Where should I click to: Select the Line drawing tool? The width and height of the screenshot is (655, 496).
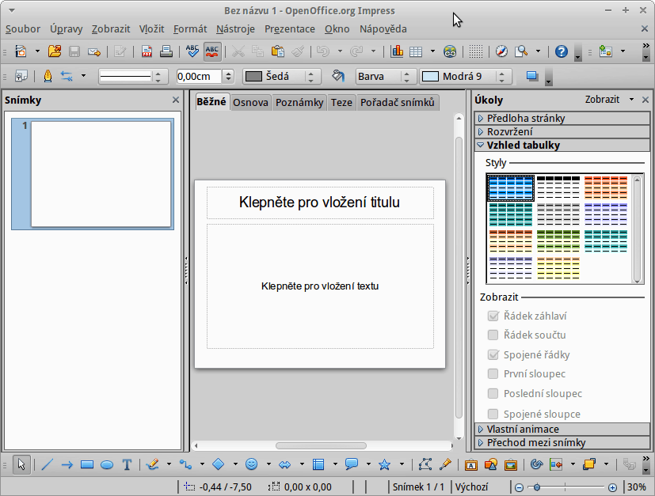coord(47,464)
